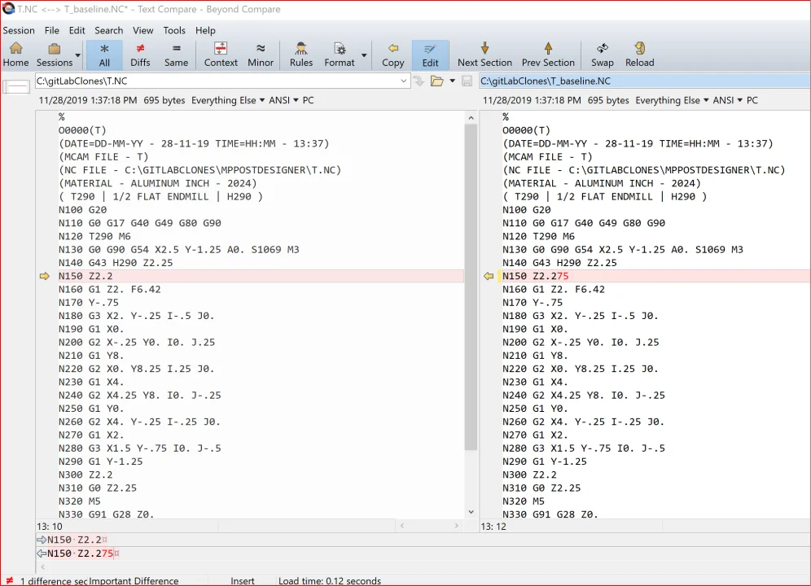Viewport: 811px width, 586px height.
Task: Open the Tools menu
Action: pos(173,30)
